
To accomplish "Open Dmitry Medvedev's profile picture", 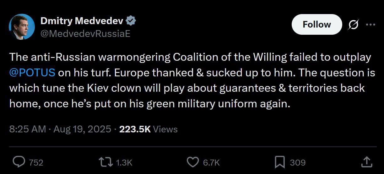I will point(22,27).
